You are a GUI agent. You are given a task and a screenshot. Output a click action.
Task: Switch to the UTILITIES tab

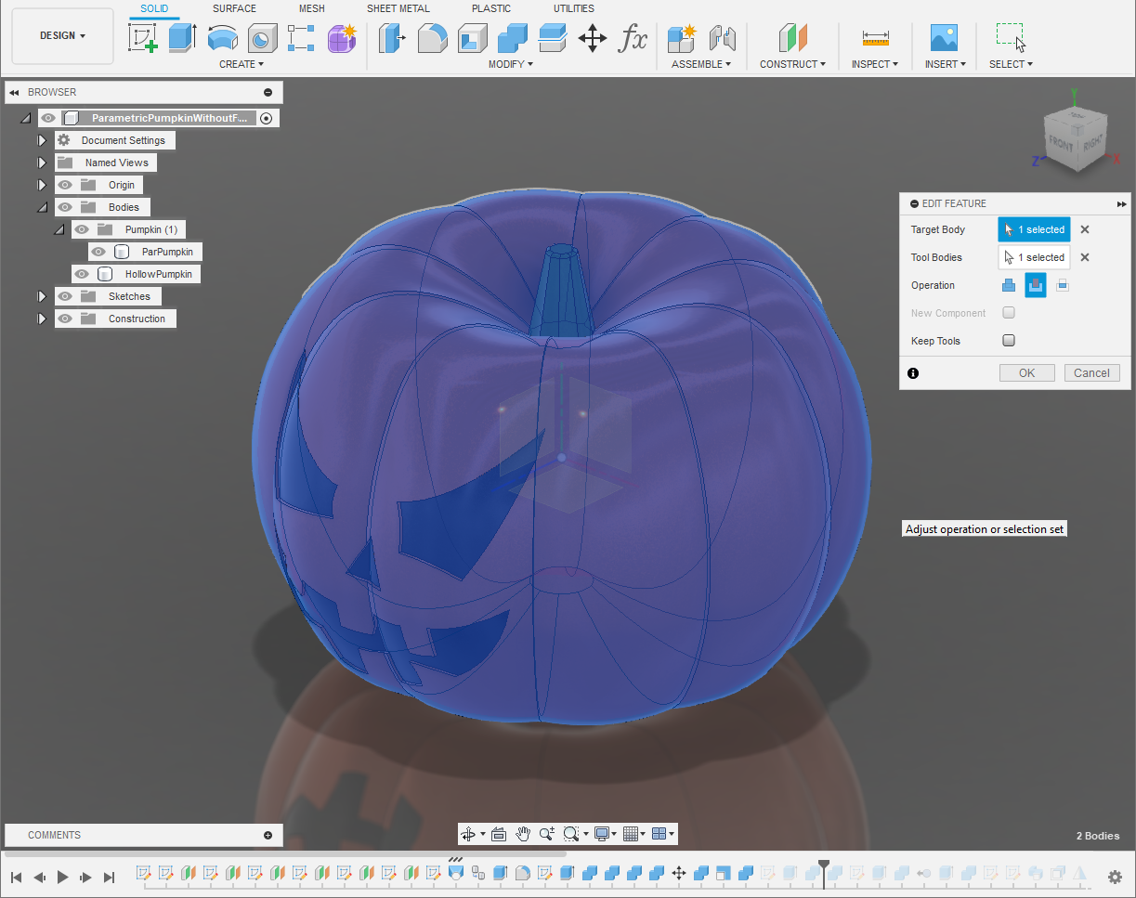tap(574, 8)
